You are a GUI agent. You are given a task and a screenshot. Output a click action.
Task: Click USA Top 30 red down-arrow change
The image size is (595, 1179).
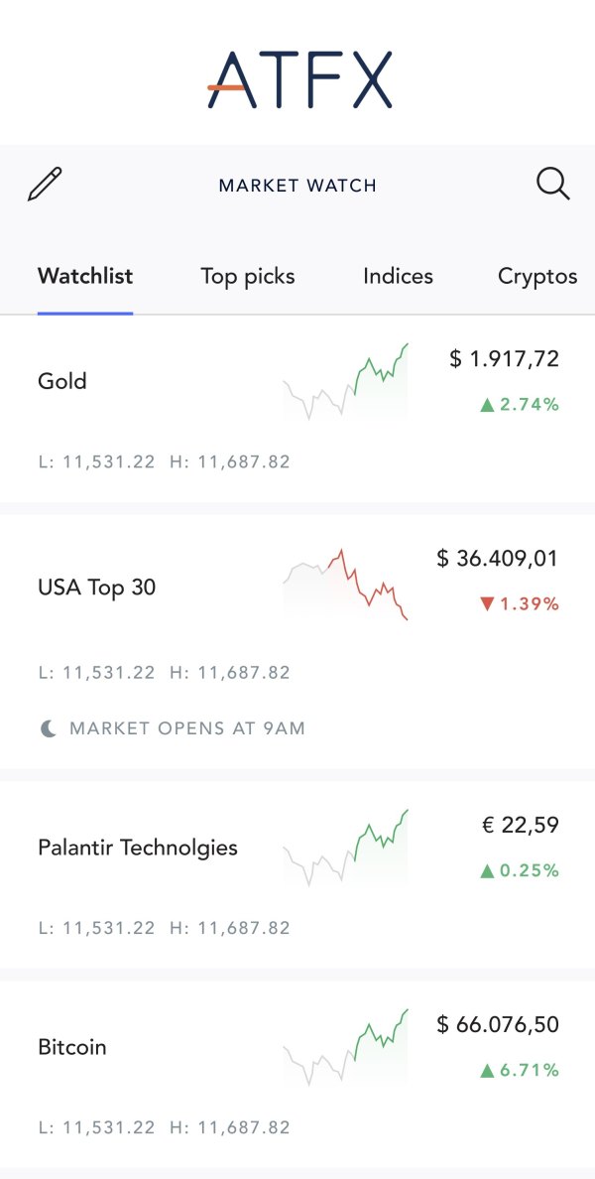520,603
